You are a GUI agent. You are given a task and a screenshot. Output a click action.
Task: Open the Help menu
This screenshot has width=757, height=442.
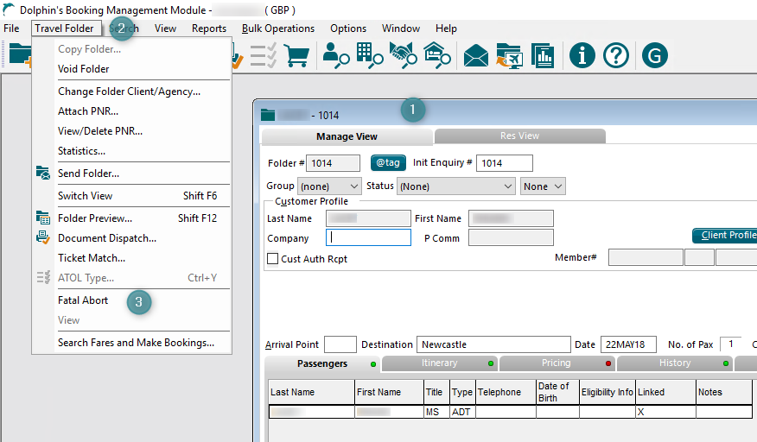[446, 28]
